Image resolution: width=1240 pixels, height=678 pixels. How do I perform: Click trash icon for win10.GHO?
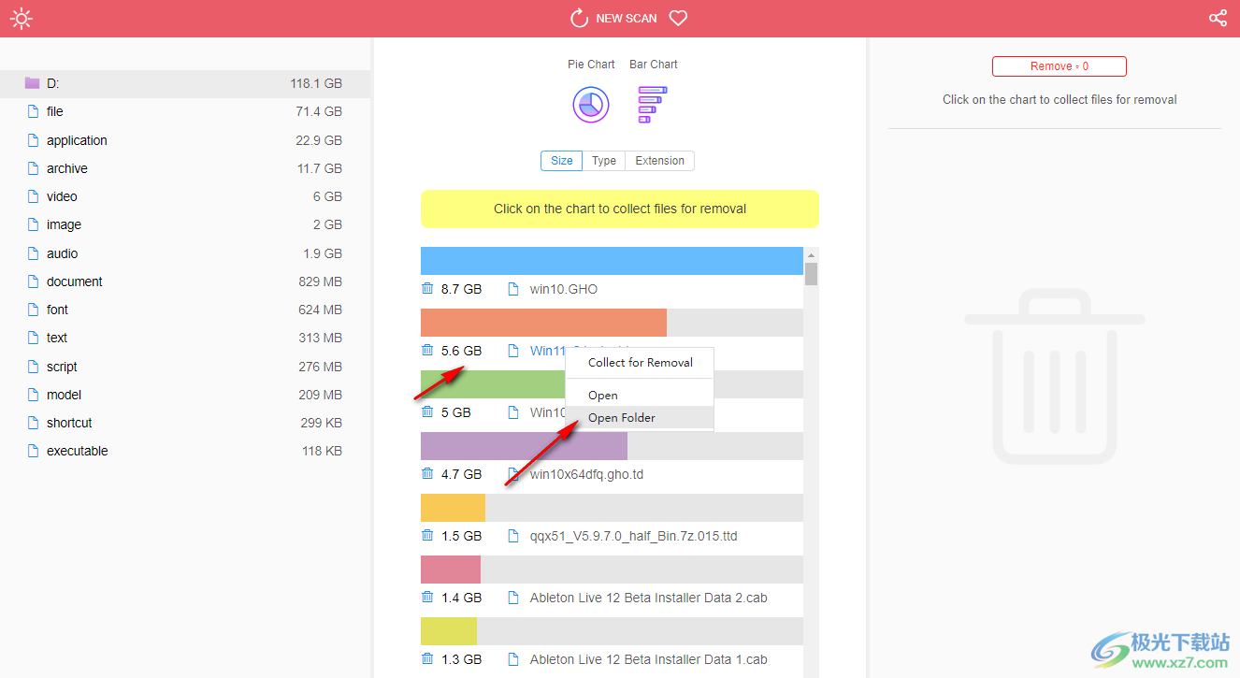[x=427, y=288]
